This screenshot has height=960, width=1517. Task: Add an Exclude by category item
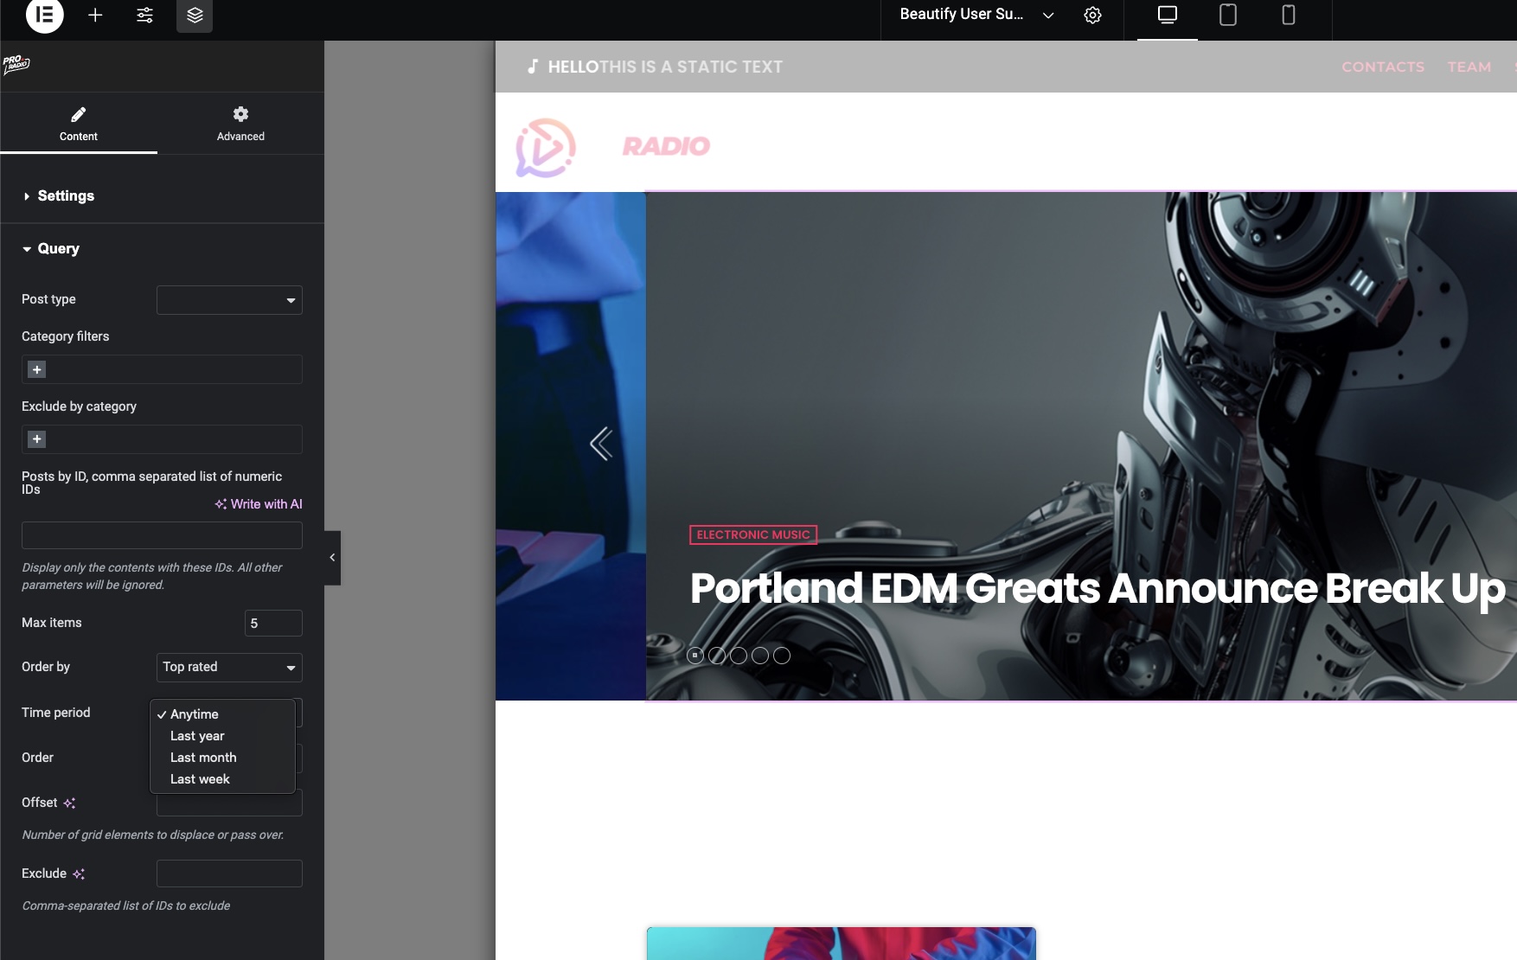pos(37,439)
